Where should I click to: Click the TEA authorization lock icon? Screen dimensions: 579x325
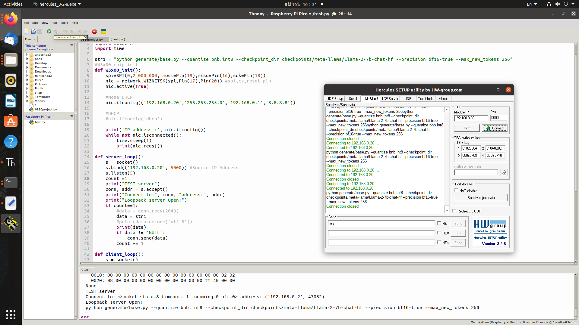click(504, 173)
